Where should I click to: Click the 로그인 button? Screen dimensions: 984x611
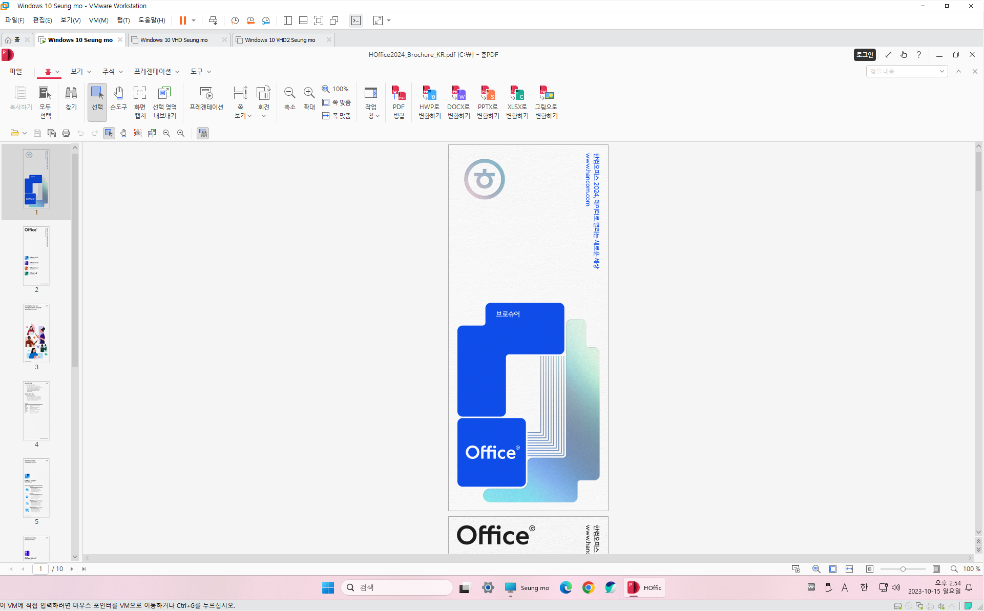tap(864, 55)
